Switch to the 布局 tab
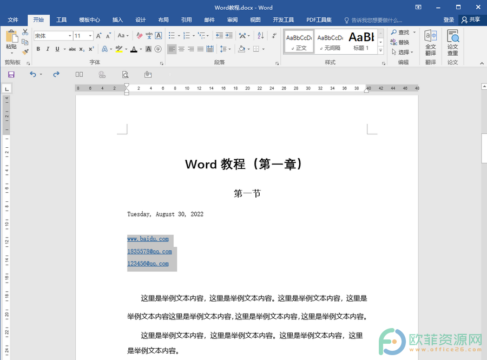This screenshot has width=487, height=360. coord(163,20)
